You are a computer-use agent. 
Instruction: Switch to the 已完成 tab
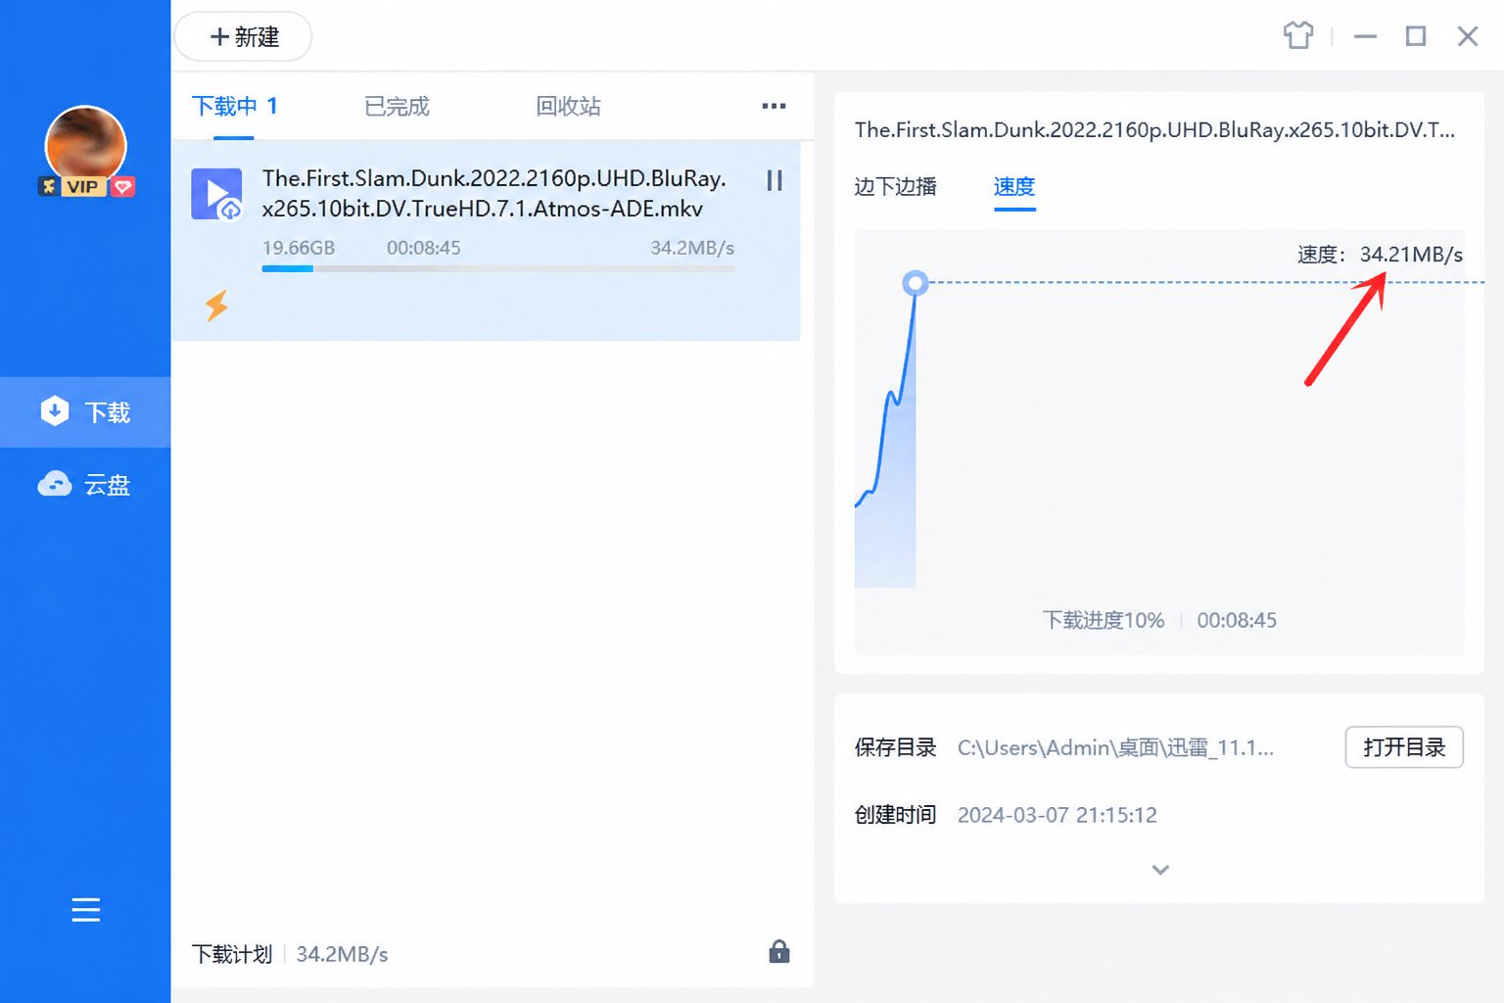(x=397, y=107)
